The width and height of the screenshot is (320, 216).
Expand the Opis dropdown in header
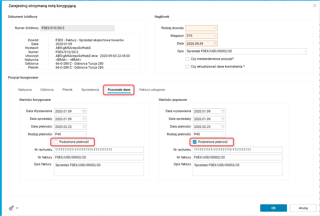(305, 51)
